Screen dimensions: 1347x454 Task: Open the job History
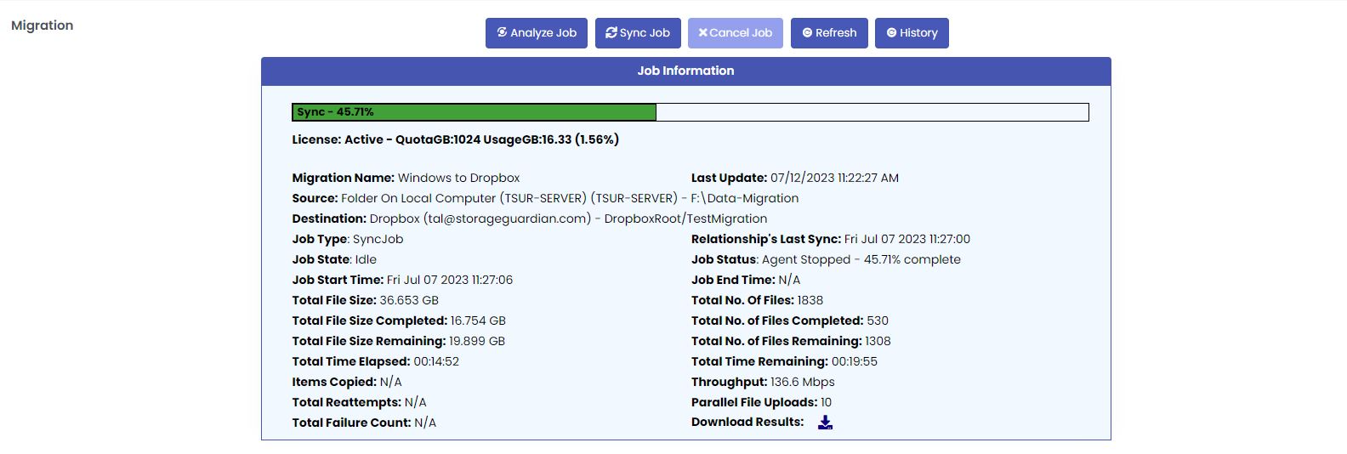912,33
